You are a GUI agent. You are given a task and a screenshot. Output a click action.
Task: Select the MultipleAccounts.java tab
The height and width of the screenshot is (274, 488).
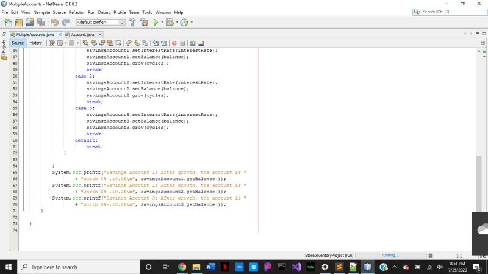coord(35,35)
